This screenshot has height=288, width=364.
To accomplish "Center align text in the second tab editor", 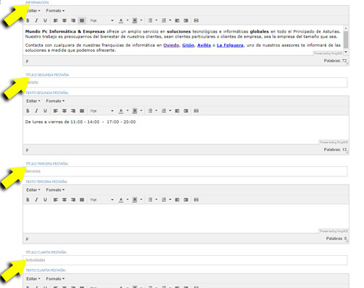I will 64,111.
